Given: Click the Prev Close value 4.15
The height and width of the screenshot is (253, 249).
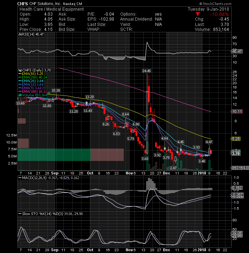Looking at the screenshot, I should point(48,29).
